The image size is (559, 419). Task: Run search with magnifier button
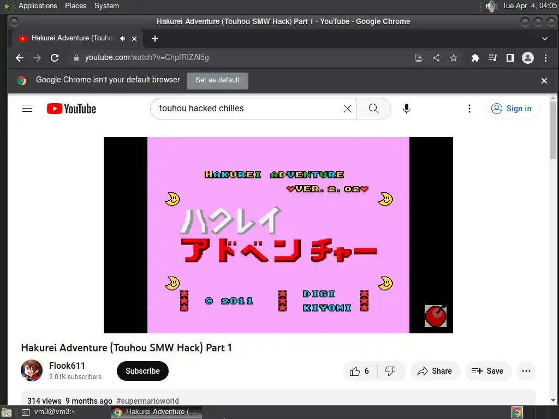pos(373,109)
